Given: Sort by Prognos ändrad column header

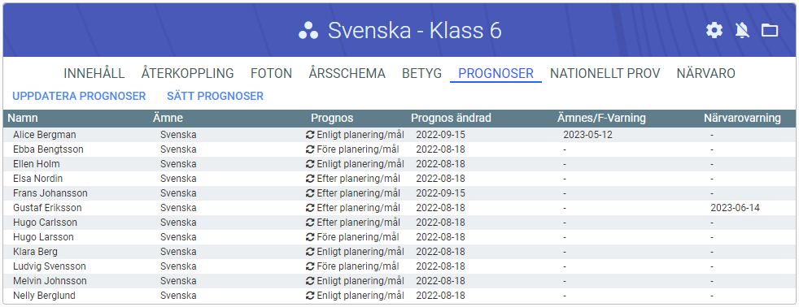Looking at the screenshot, I should click(451, 118).
